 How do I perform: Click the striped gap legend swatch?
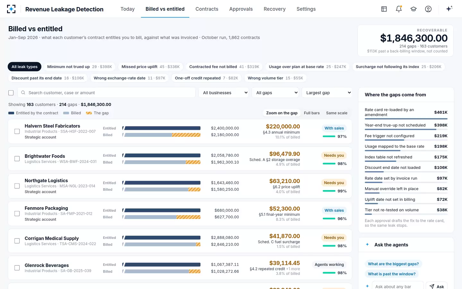pos(89,113)
